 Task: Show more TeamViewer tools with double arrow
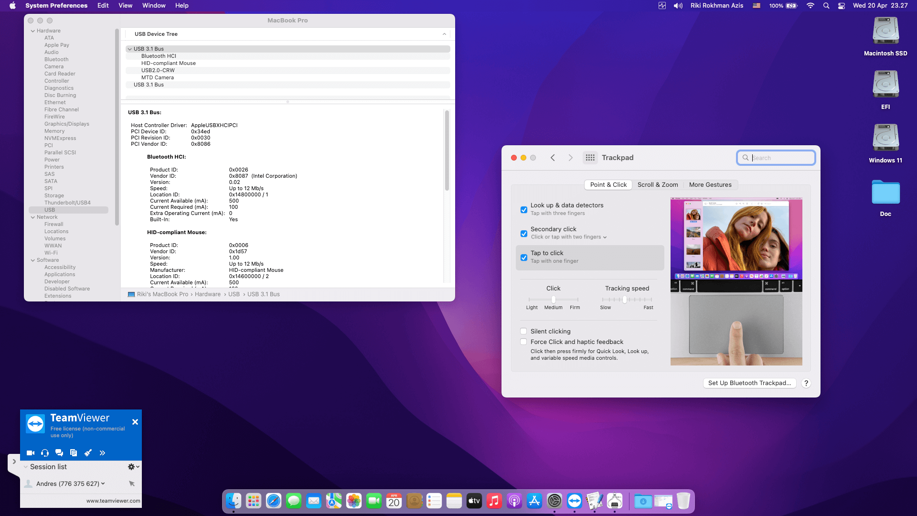[x=102, y=453]
